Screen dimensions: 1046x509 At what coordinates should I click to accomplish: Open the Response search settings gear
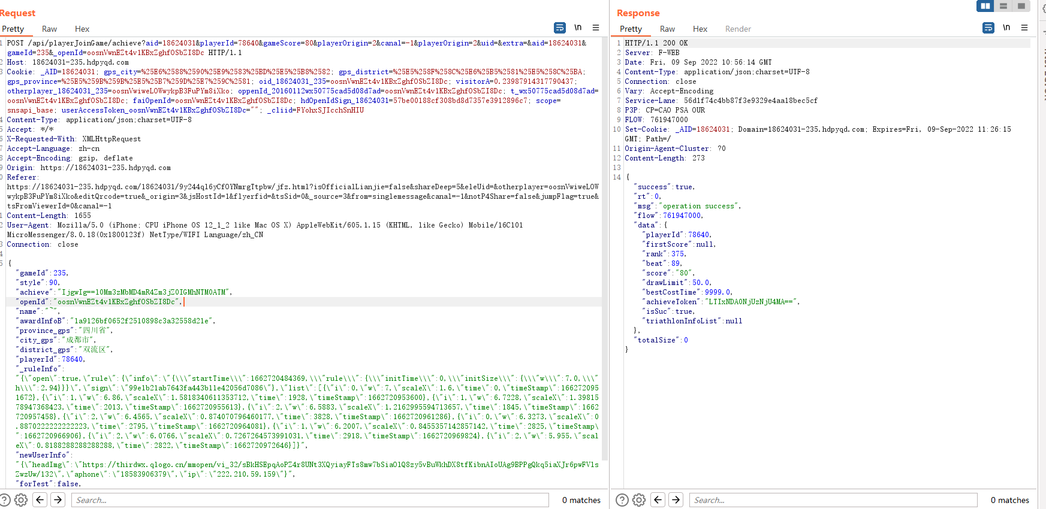pyautogui.click(x=639, y=500)
